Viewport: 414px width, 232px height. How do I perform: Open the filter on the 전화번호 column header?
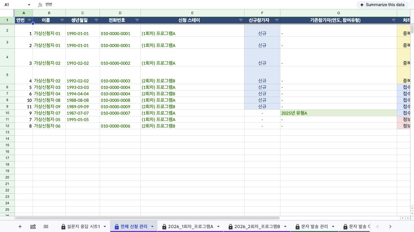coord(137,20)
